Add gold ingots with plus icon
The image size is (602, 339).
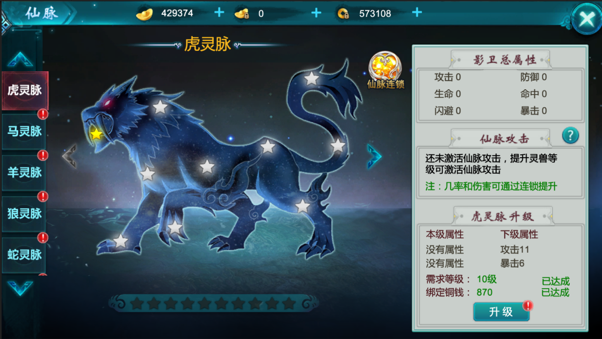pyautogui.click(x=219, y=12)
